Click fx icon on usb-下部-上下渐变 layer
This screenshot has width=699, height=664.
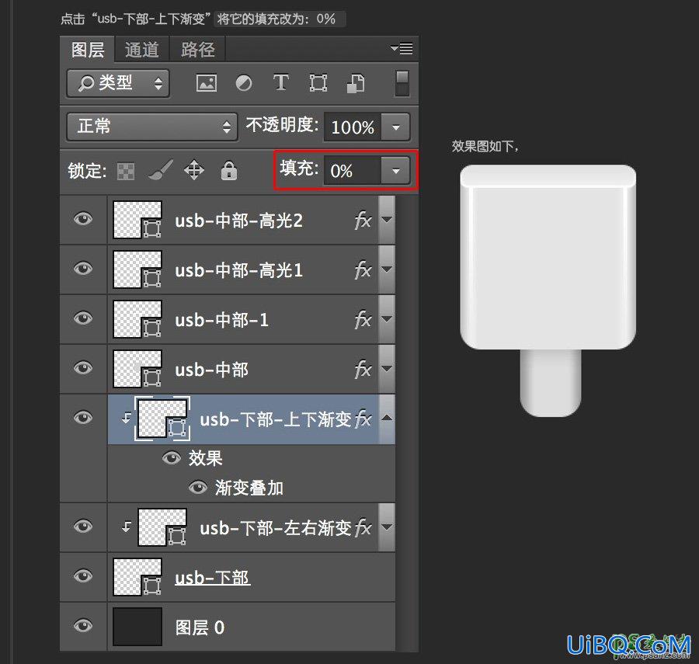point(363,419)
